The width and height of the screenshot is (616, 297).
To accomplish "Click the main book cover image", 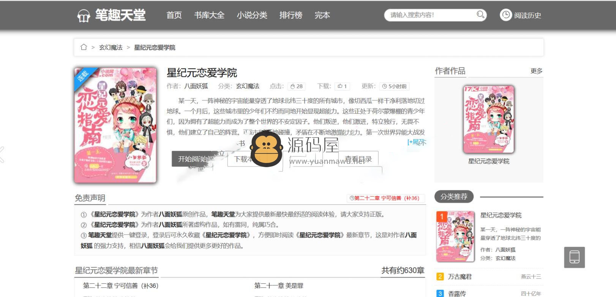I will pyautogui.click(x=115, y=125).
